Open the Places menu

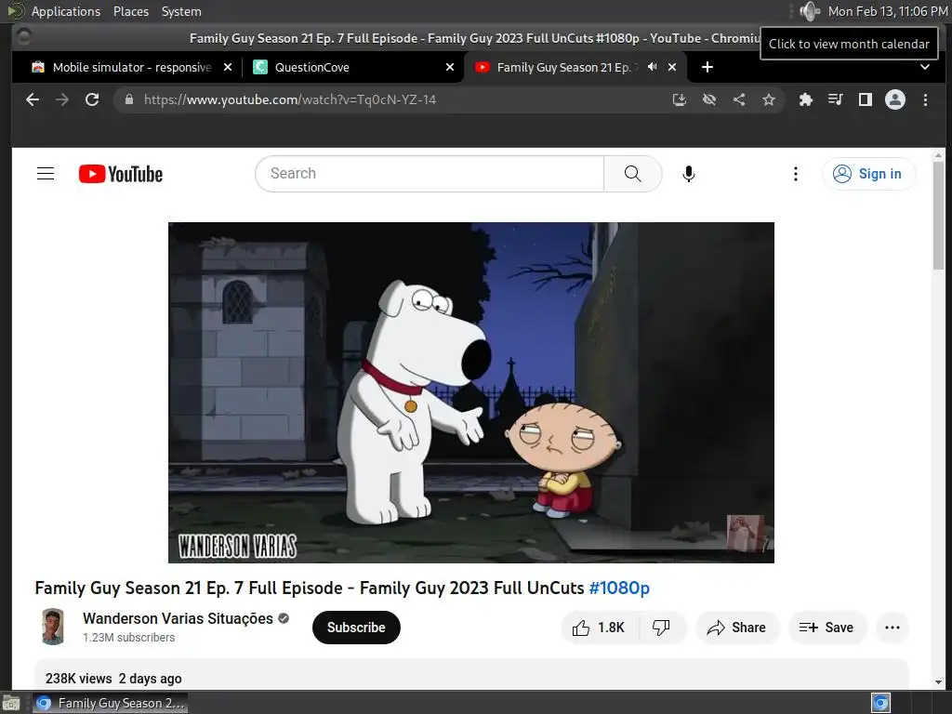click(x=131, y=11)
